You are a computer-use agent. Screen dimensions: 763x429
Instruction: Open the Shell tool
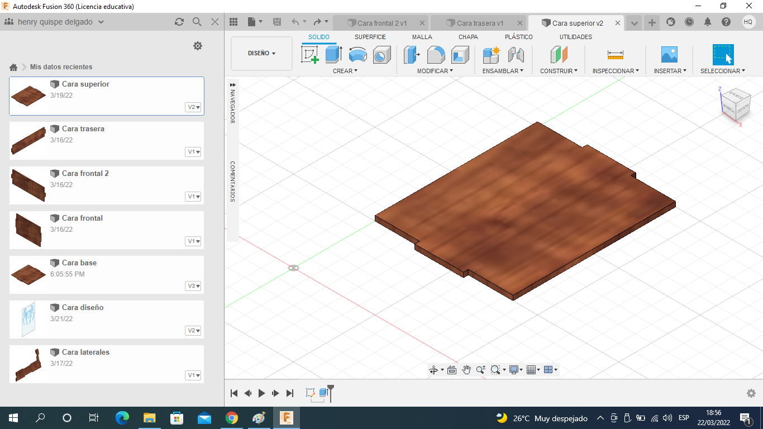[460, 55]
